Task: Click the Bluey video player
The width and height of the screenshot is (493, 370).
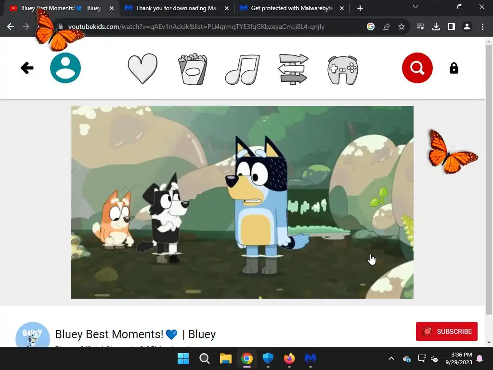Action: [x=242, y=202]
